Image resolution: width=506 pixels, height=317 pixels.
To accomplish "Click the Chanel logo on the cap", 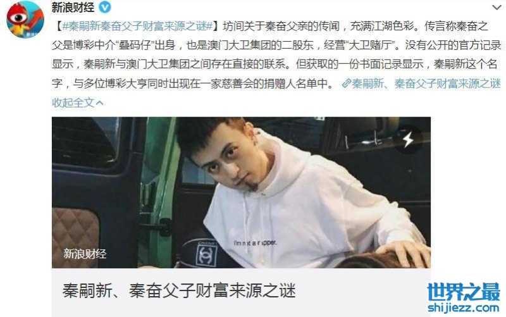I will [206, 255].
